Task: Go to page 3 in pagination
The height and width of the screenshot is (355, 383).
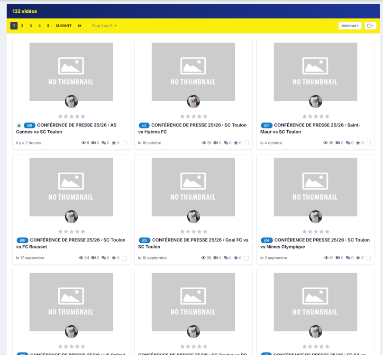Action: click(31, 26)
